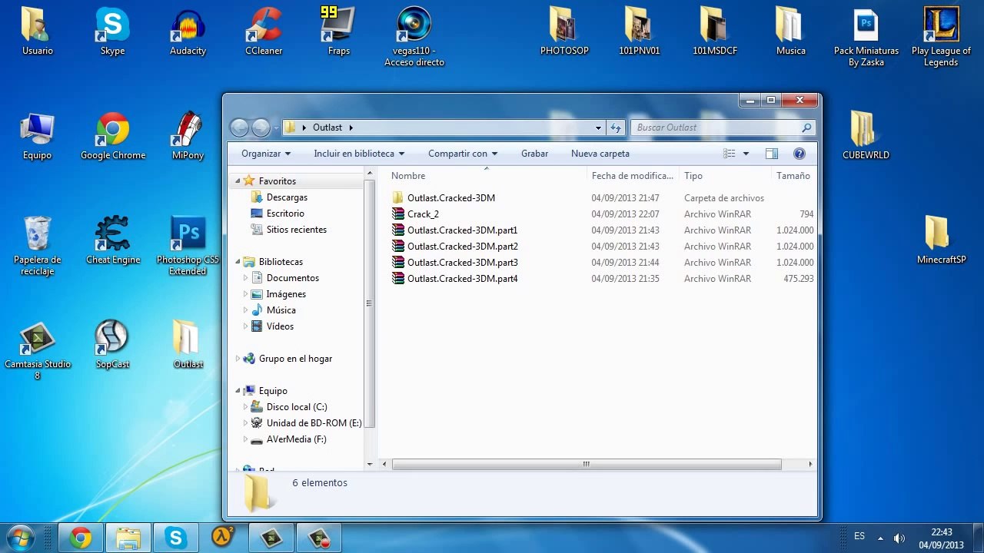984x553 pixels.
Task: Launch Skype from the desktop
Action: pos(112,32)
